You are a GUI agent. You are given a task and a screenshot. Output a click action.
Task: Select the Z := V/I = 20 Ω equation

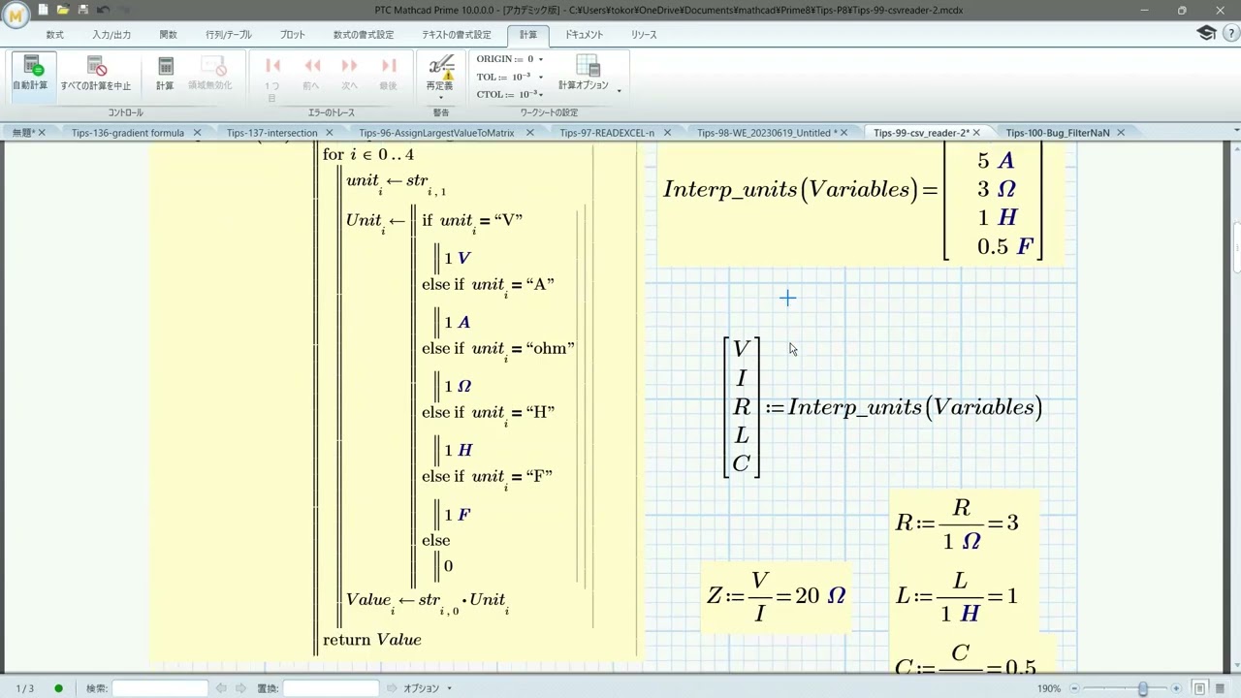[776, 596]
